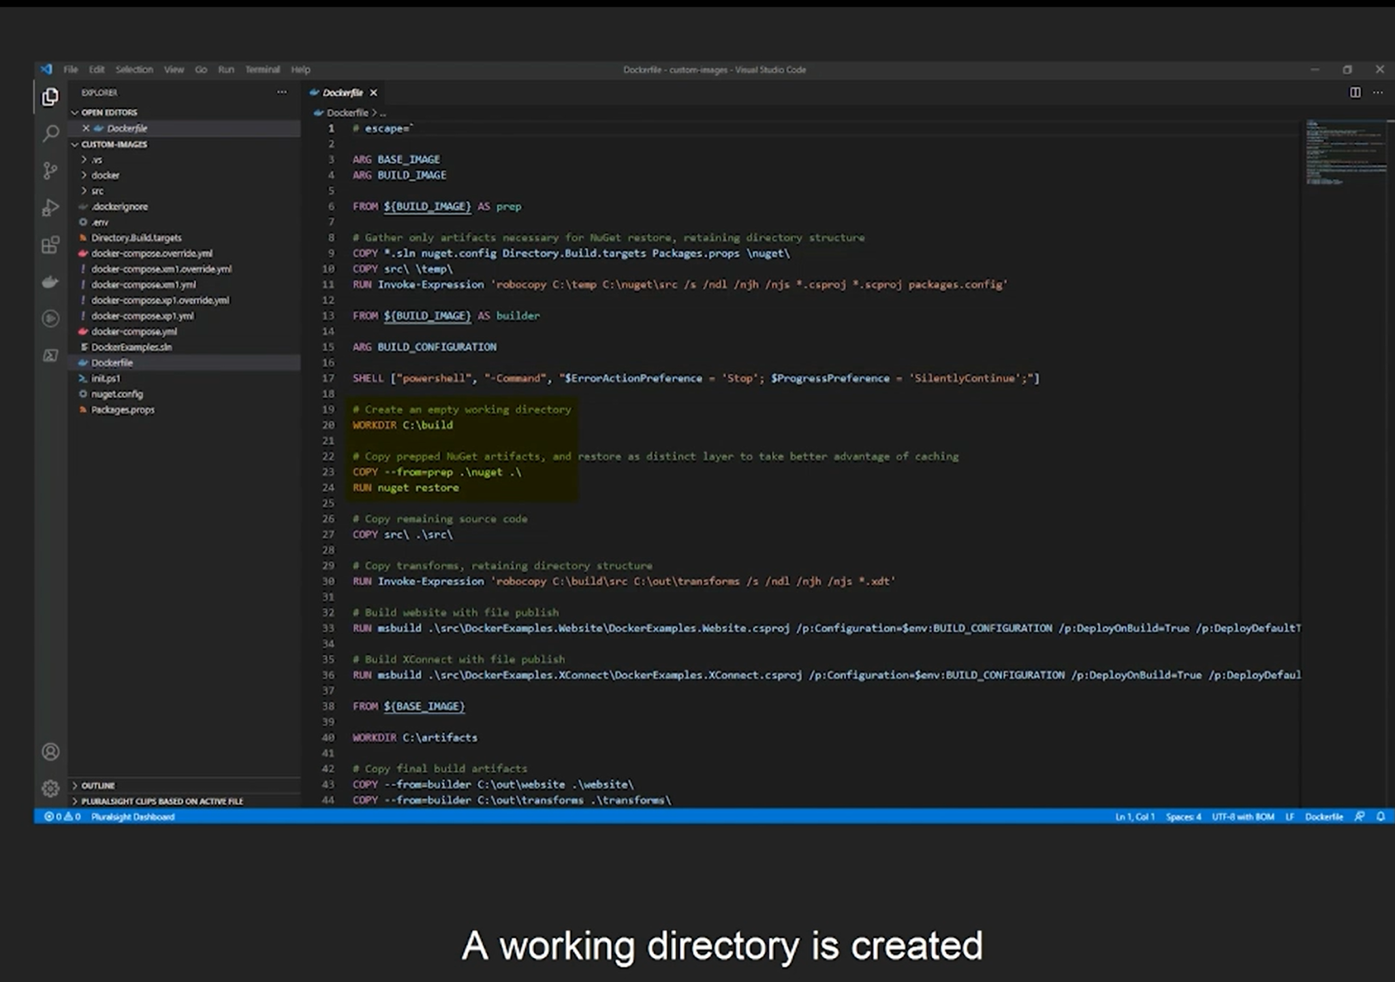This screenshot has height=982, width=1395.
Task: Open the Search view in activity bar
Action: tap(50, 134)
